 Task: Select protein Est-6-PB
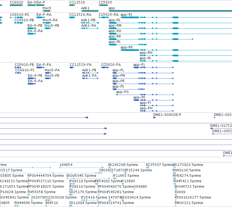tap(32, 78)
